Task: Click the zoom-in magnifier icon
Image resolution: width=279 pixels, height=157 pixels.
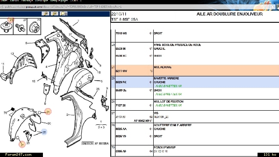Action: coord(45,14)
